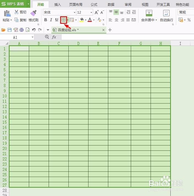Switch to the 插入 tab

pyautogui.click(x=57, y=5)
